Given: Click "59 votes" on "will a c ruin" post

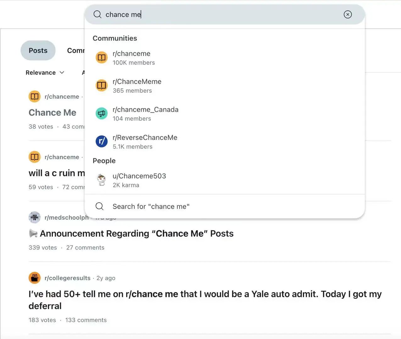Looking at the screenshot, I should [41, 187].
